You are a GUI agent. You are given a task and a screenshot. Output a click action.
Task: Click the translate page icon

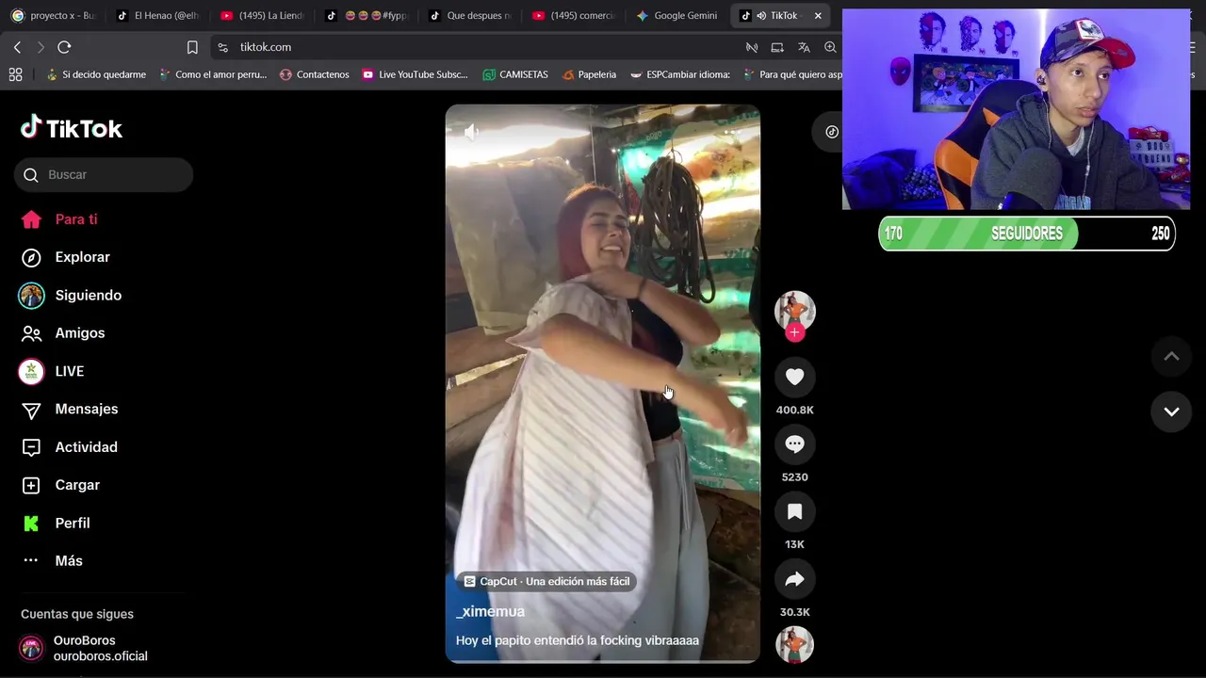click(804, 47)
